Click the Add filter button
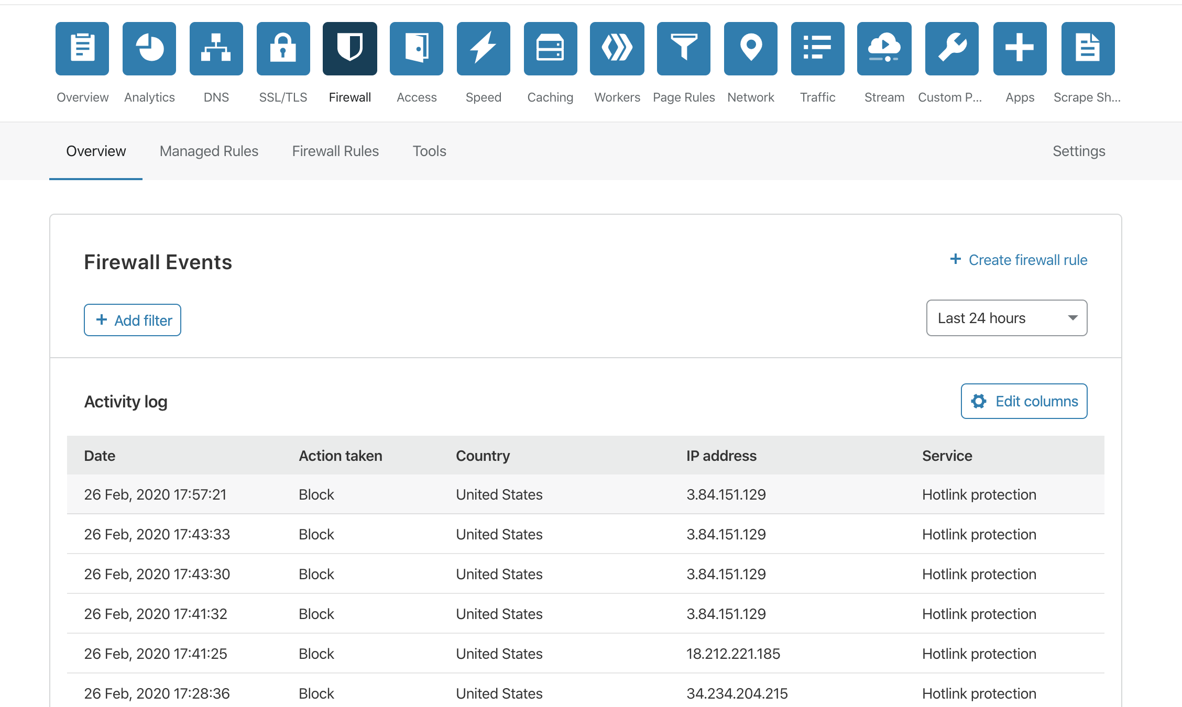 pyautogui.click(x=133, y=320)
